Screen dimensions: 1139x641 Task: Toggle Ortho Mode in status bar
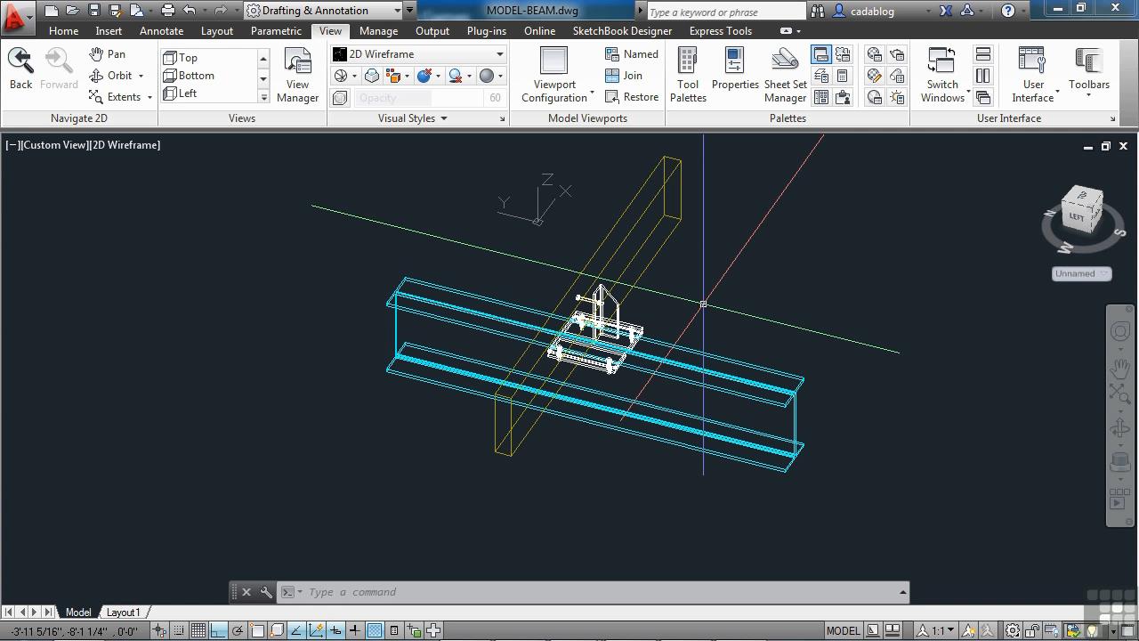[x=218, y=630]
